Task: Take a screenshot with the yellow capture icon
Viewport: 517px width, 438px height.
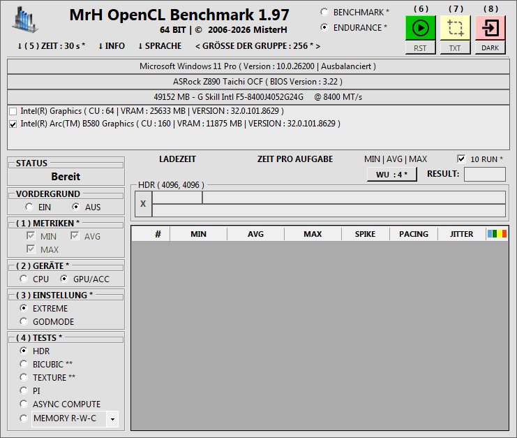Action: pyautogui.click(x=456, y=28)
